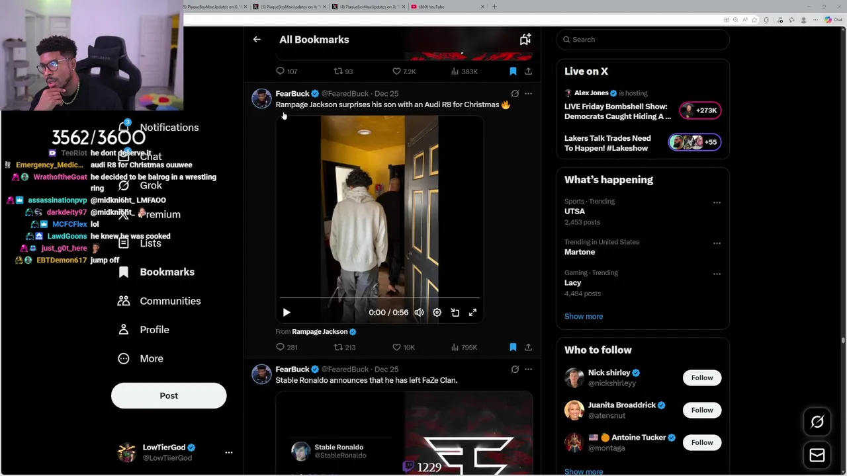Open Lists in the sidebar
The height and width of the screenshot is (476, 847).
[x=140, y=243]
